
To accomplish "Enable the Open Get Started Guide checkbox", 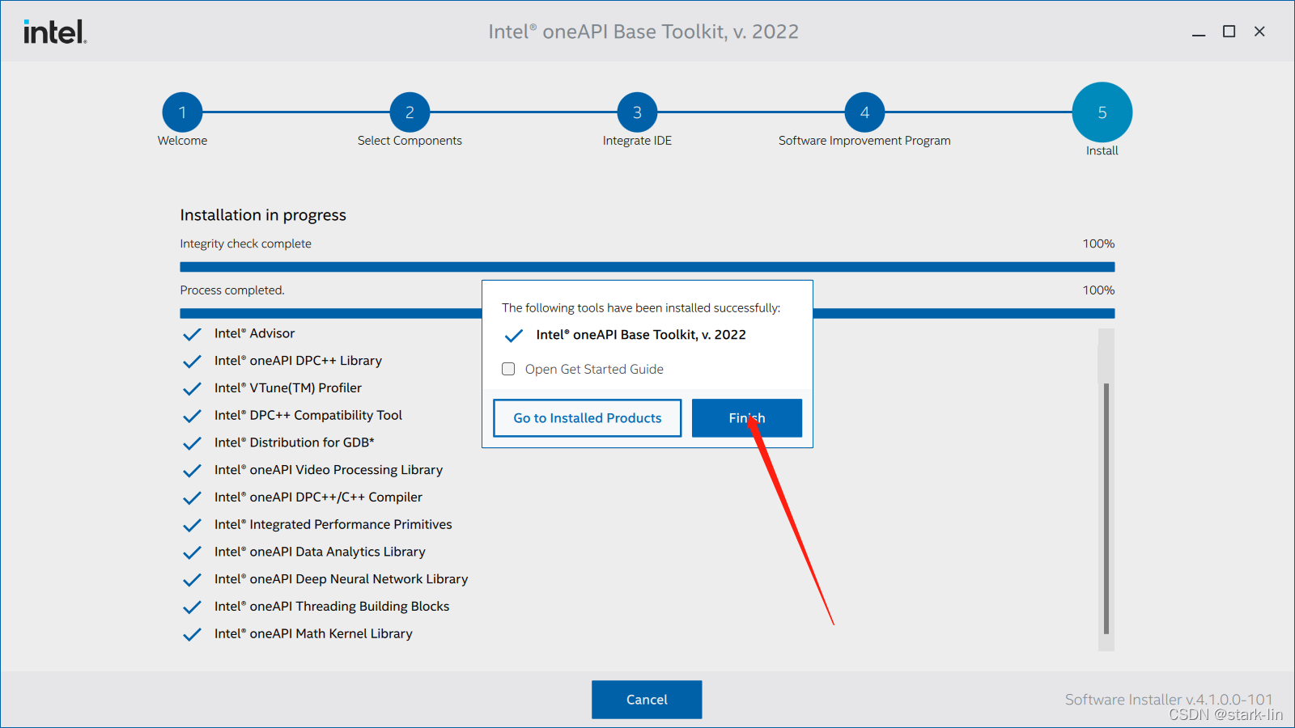I will [x=508, y=369].
